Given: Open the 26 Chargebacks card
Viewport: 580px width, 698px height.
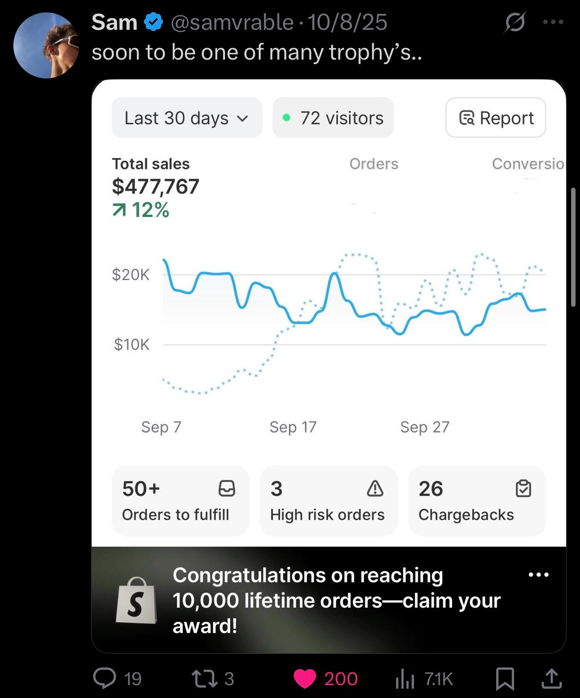Looking at the screenshot, I should tap(476, 501).
